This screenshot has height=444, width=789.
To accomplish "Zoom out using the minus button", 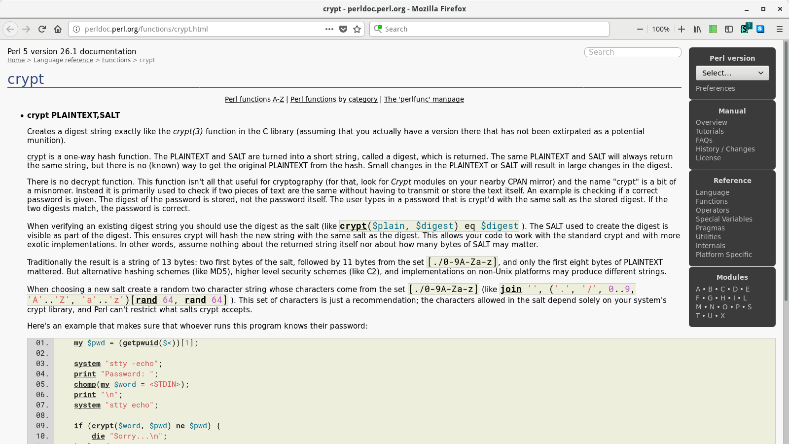I will [640, 29].
